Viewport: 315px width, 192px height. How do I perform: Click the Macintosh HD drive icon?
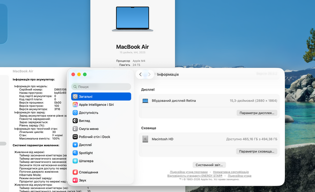tap(145, 139)
